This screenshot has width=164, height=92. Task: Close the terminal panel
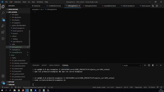[161, 65]
